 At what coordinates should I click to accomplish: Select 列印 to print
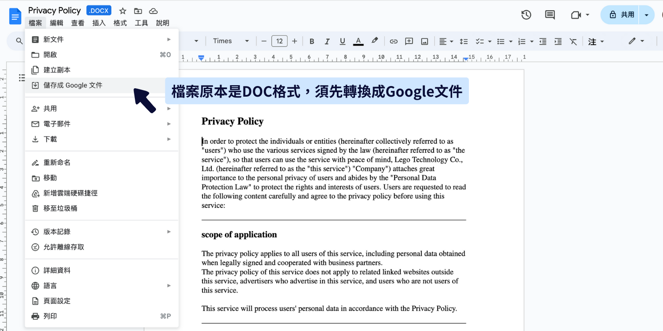tap(102, 316)
